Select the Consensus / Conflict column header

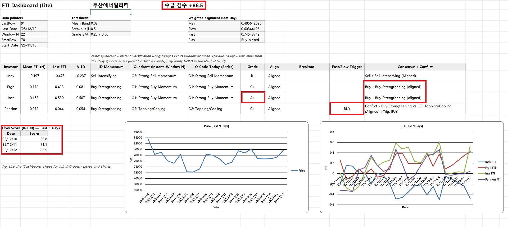click(x=415, y=67)
